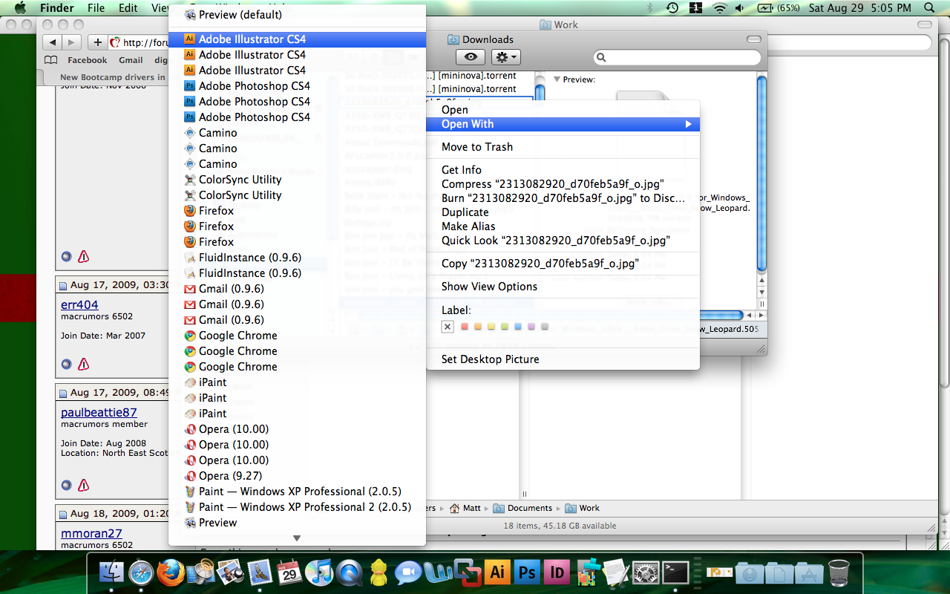Open the Apple menu
The image size is (950, 594).
coord(20,8)
